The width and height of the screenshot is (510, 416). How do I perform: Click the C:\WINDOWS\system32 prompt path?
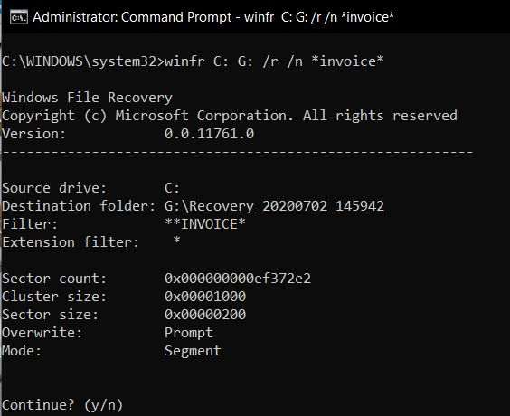coord(79,61)
